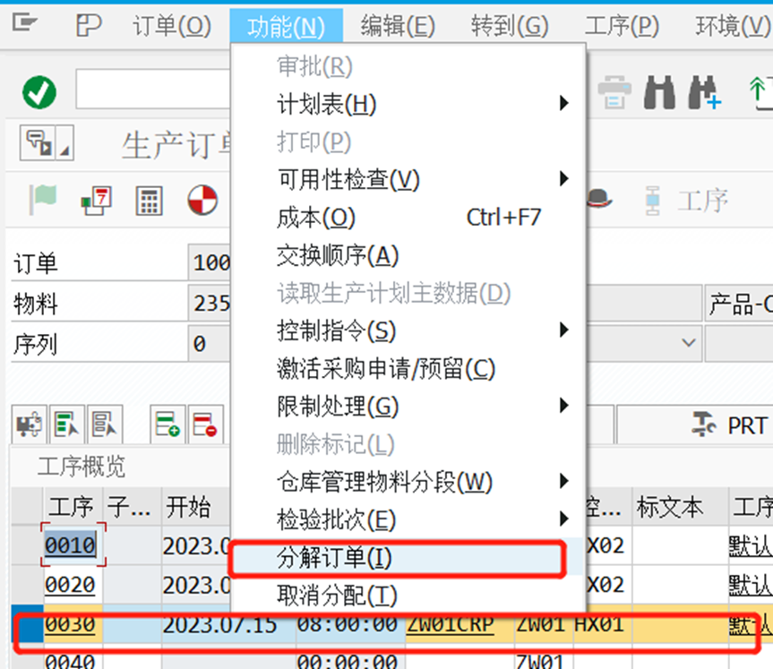Click the green checkmark Enter icon

[x=39, y=92]
